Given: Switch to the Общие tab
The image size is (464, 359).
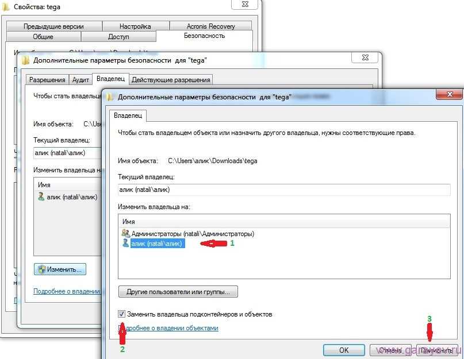Looking at the screenshot, I should [x=43, y=37].
